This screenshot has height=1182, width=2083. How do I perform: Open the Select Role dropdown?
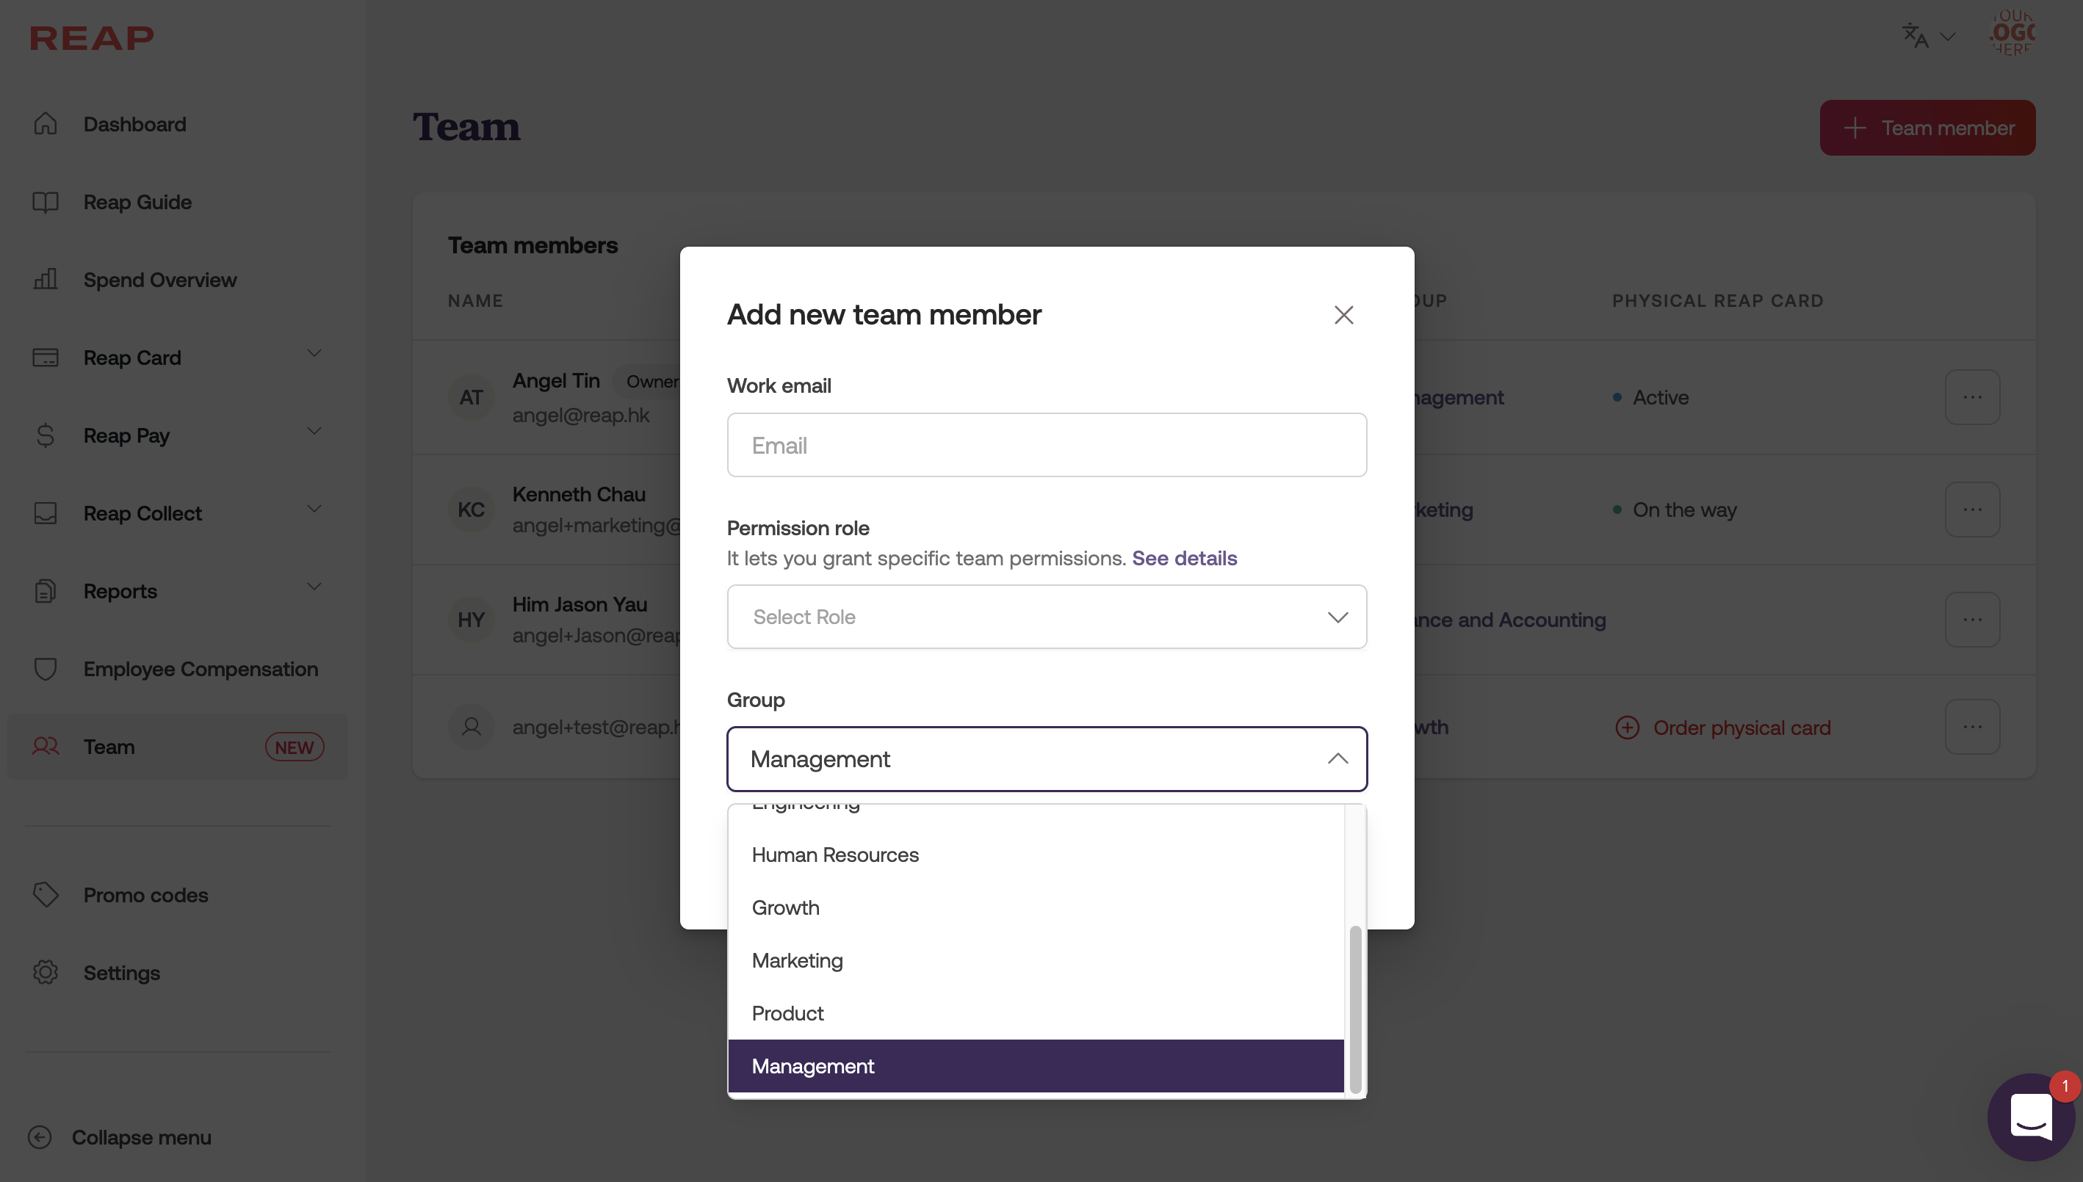(1046, 617)
